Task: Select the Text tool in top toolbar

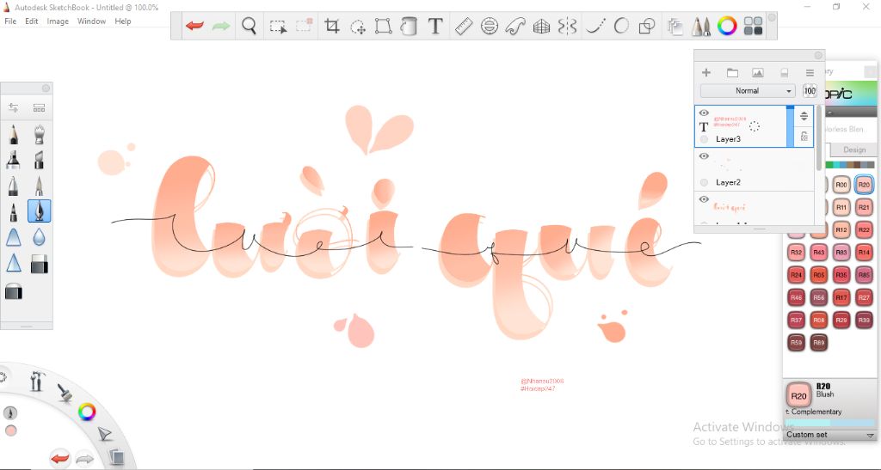Action: 435,26
